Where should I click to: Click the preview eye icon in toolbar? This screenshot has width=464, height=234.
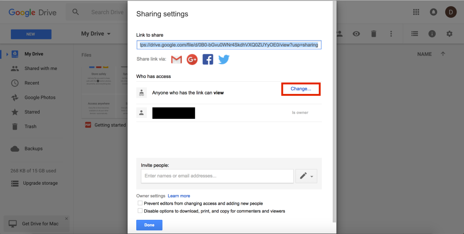[x=356, y=34]
